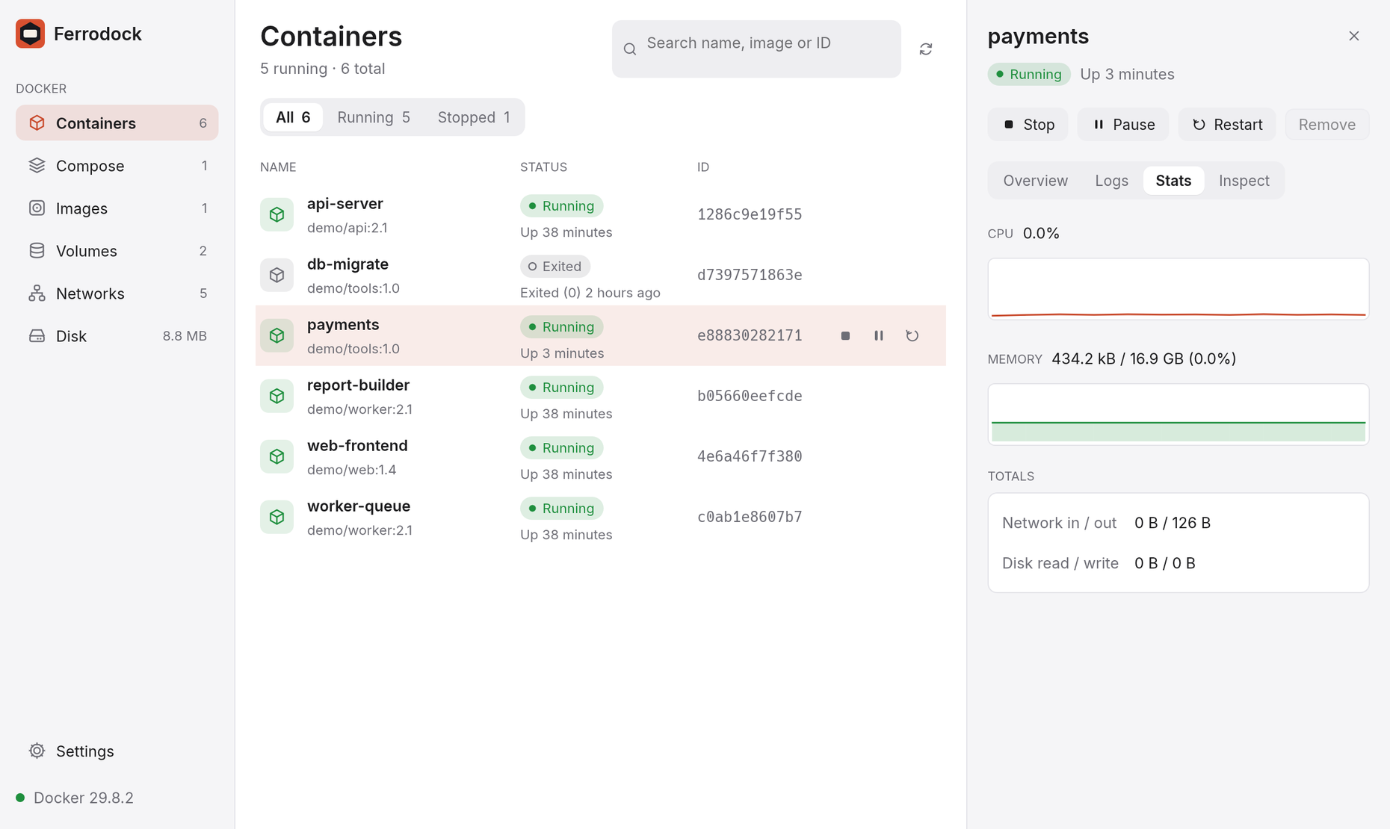Image resolution: width=1390 pixels, height=829 pixels.
Task: Click the Exited status badge for db-migrate
Action: [x=555, y=267]
